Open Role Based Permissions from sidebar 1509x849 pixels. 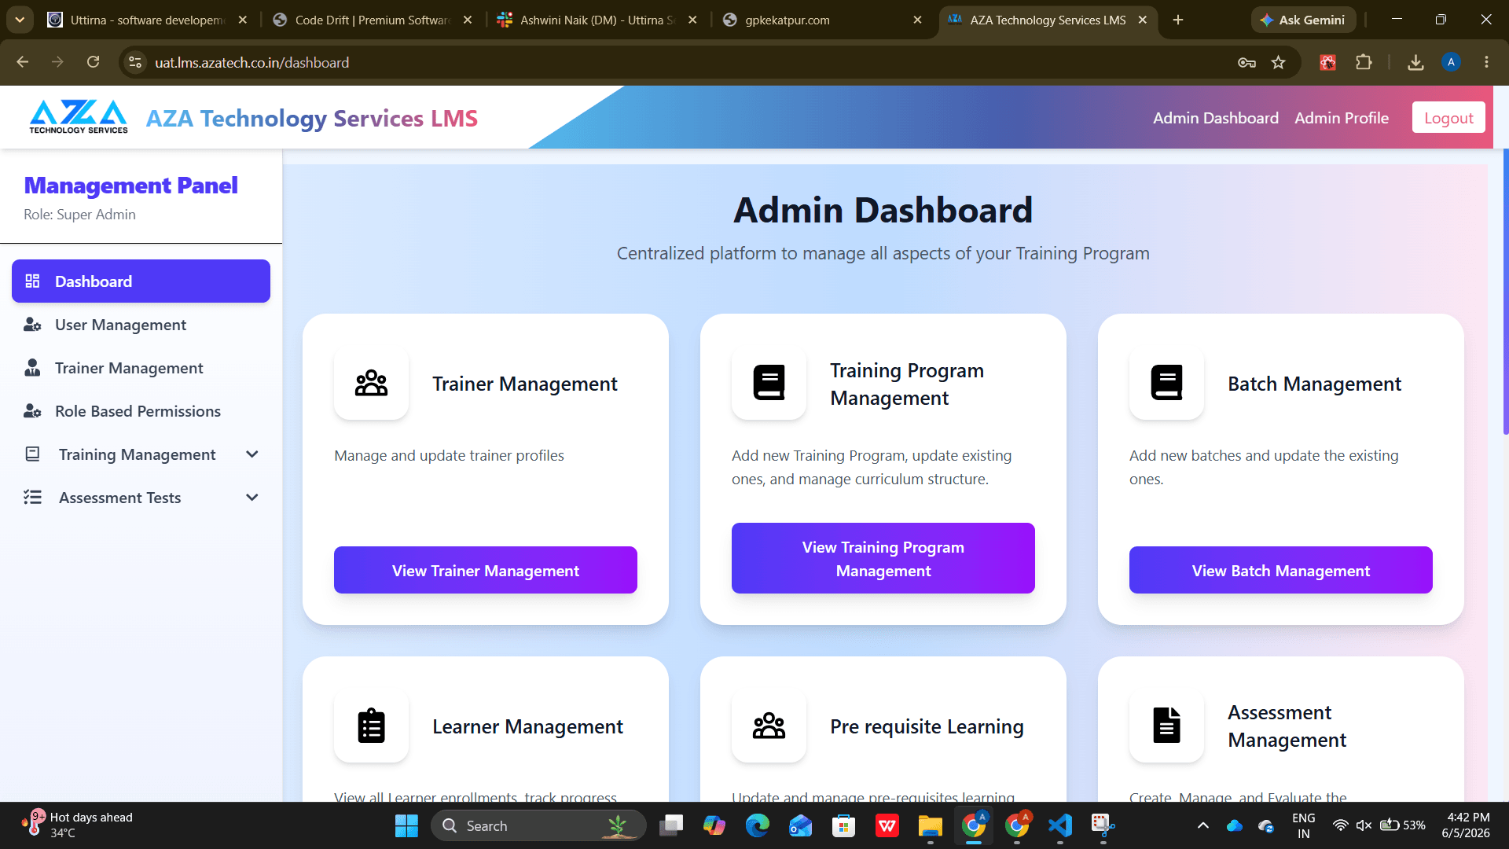coord(141,411)
